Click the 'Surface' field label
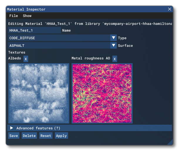Screen dimensions: 179x151 point(125,46)
